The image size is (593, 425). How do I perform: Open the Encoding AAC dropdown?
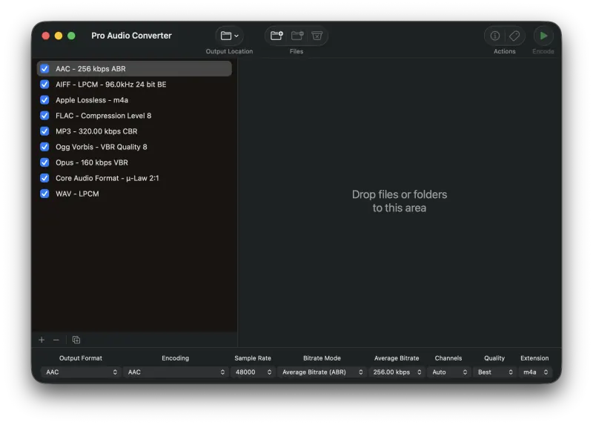pos(175,372)
